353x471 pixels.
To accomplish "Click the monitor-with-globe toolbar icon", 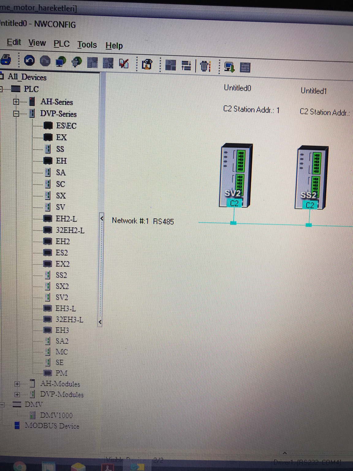I will (x=61, y=62).
